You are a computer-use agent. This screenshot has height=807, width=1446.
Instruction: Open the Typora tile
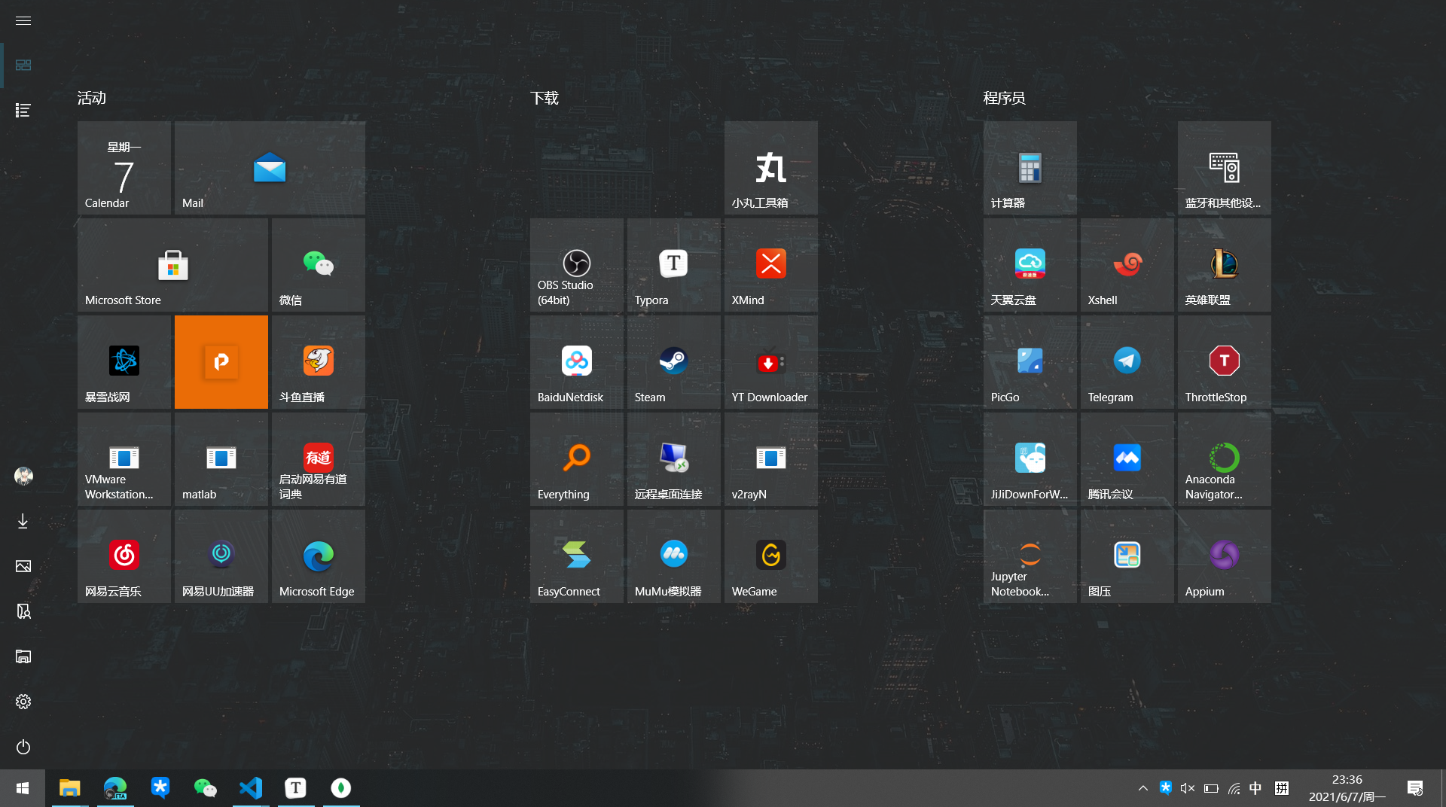[674, 265]
